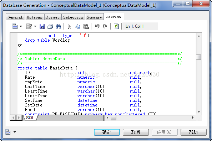Expand the editor menu dropdown arrow

click(21, 26)
